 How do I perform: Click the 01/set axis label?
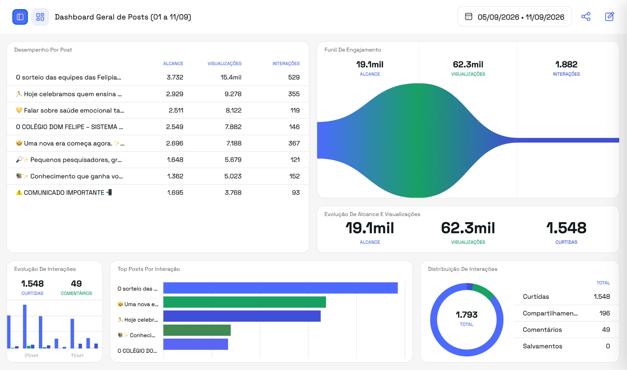31,355
